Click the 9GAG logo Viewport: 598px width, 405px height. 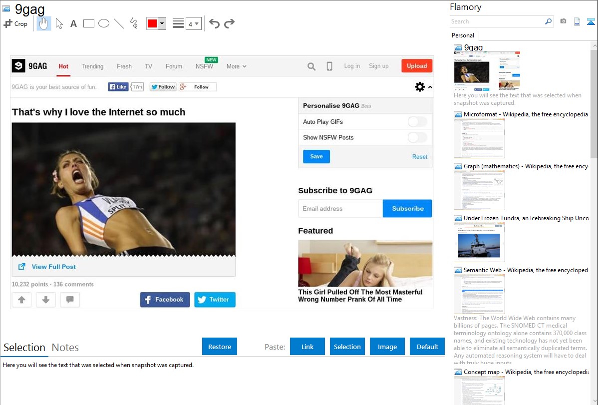pyautogui.click(x=30, y=66)
